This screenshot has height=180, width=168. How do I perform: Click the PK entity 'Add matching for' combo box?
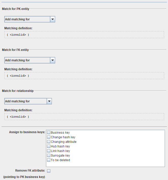(x=27, y=19)
